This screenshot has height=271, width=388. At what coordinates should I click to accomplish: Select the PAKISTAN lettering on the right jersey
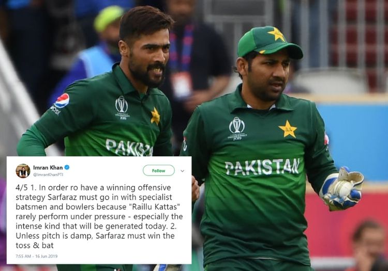pos(262,167)
